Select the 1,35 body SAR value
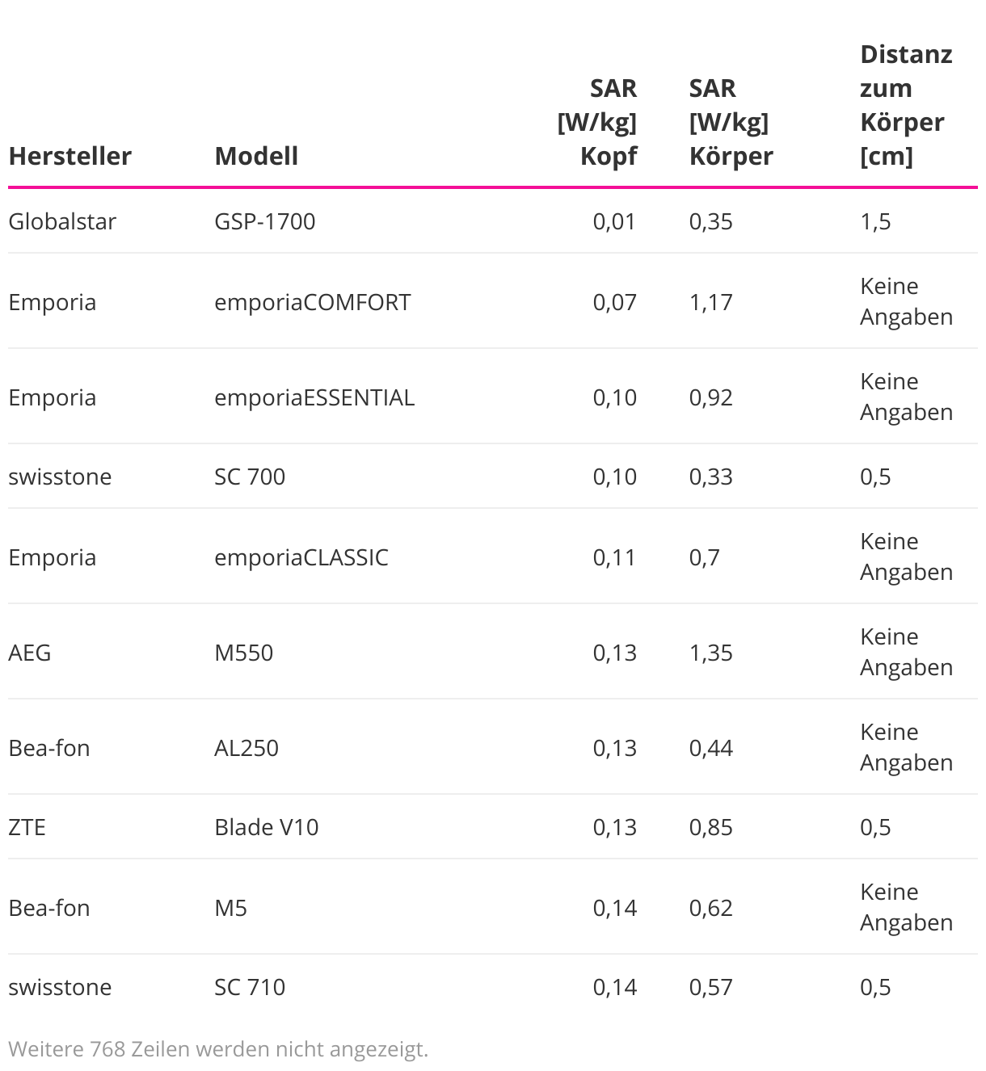Image resolution: width=986 pixels, height=1071 pixels. point(710,653)
